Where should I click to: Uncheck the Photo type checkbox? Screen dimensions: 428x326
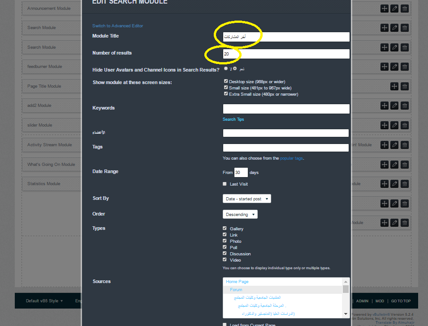coord(225,241)
